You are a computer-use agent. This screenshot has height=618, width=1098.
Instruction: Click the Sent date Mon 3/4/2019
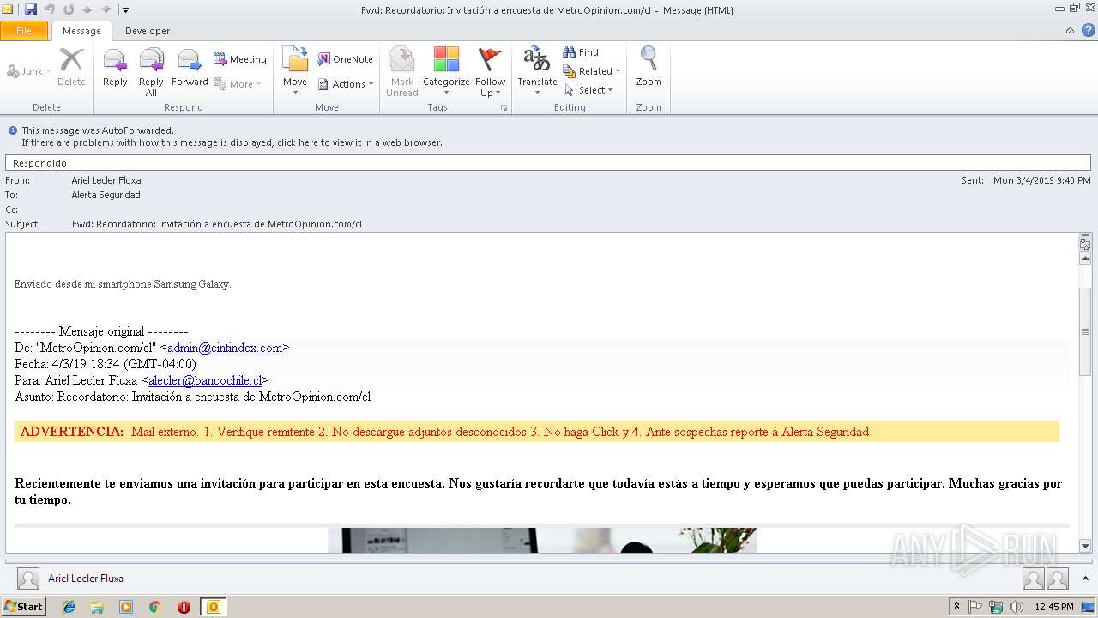tap(1042, 180)
